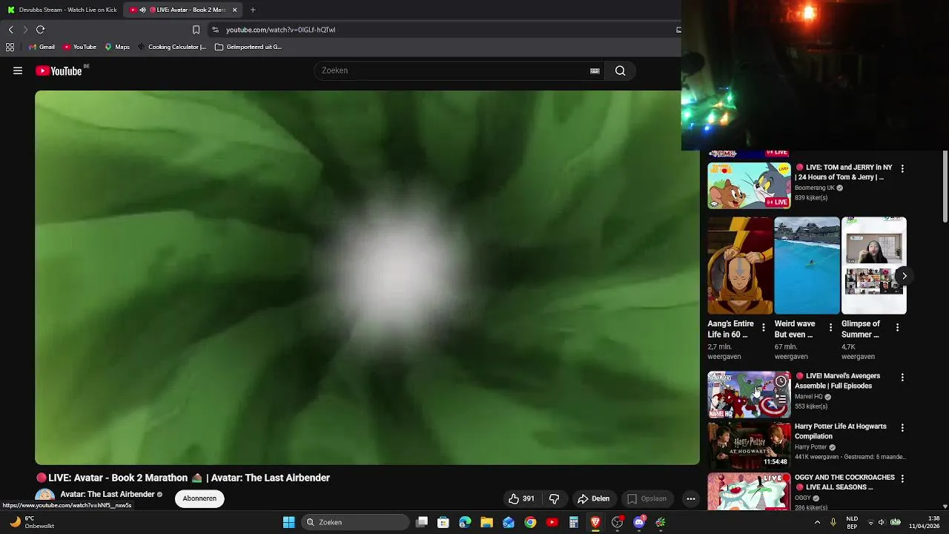Open the Oggy and the Cockroaches thumbnail

tap(749, 492)
